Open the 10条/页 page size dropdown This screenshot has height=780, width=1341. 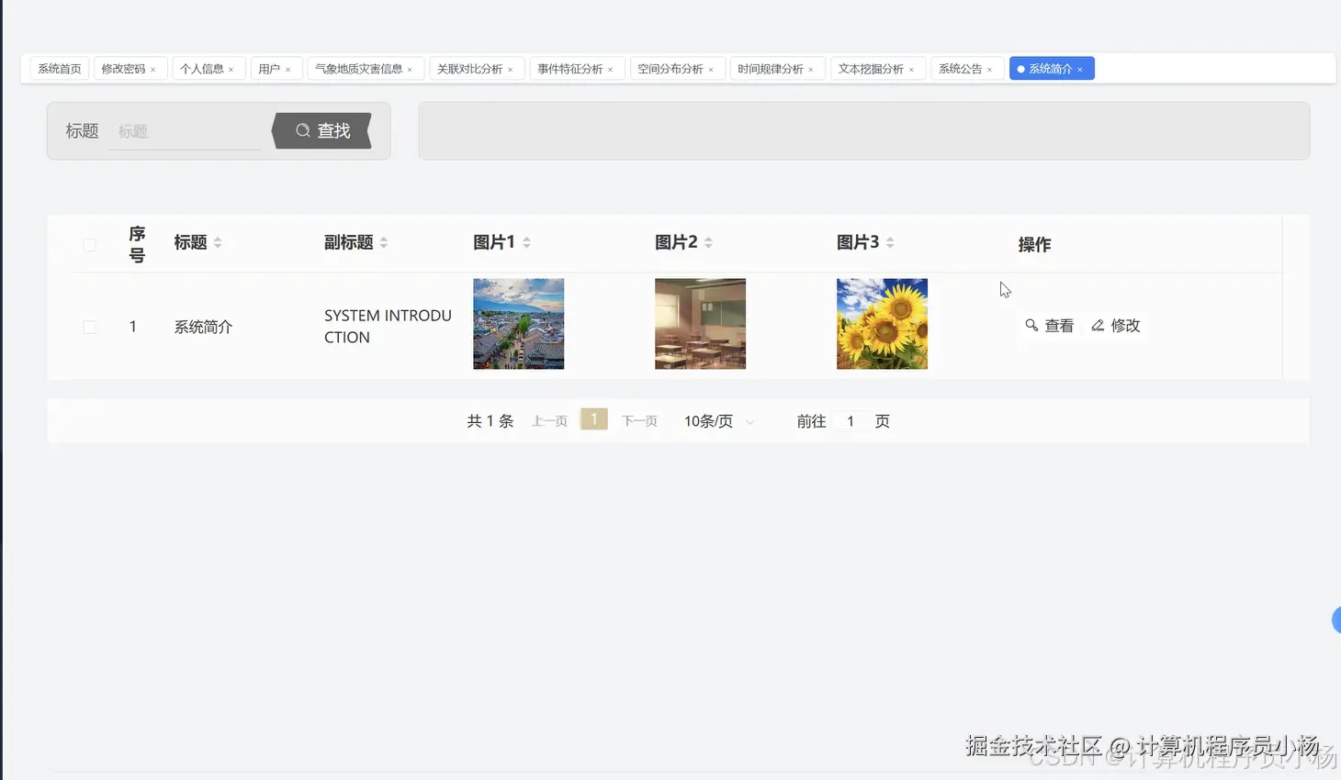pos(717,420)
